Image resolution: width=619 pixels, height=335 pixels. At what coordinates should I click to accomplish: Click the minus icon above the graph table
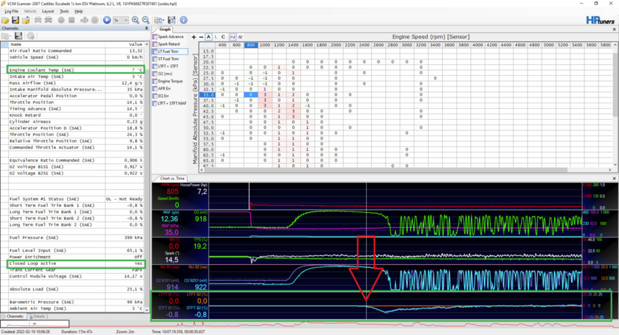pos(201,37)
